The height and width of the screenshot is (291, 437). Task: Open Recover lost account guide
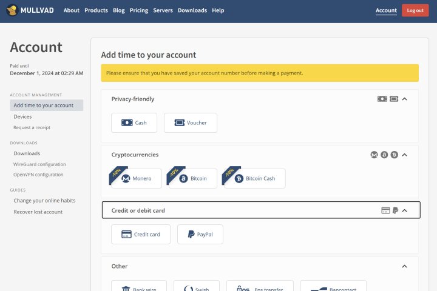38,212
